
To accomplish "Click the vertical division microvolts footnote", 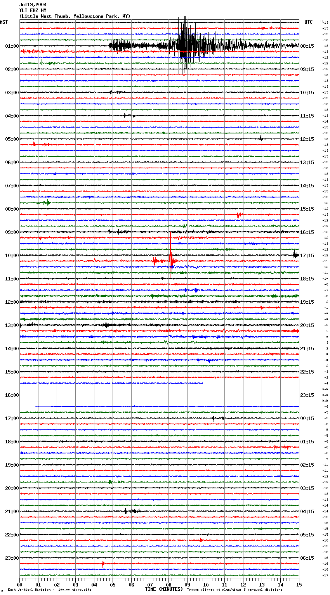I will point(49,590).
